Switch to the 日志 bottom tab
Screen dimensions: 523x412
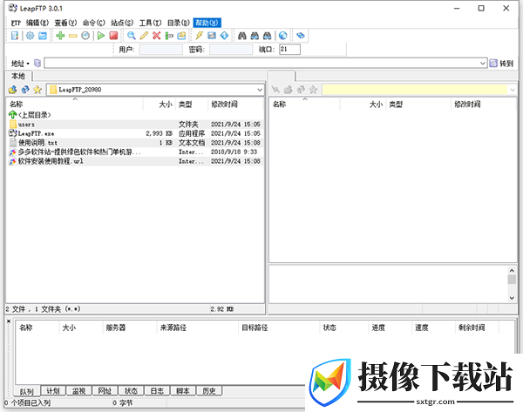click(x=157, y=391)
